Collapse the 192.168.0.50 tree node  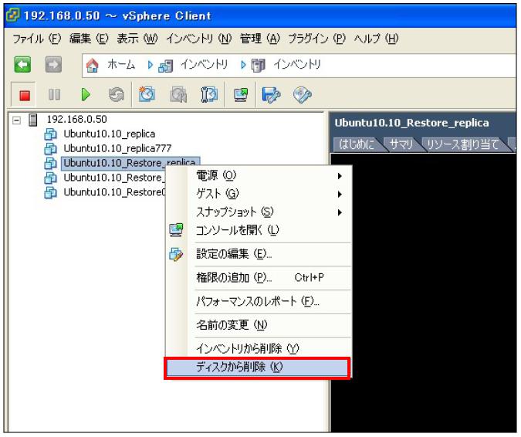[16, 120]
